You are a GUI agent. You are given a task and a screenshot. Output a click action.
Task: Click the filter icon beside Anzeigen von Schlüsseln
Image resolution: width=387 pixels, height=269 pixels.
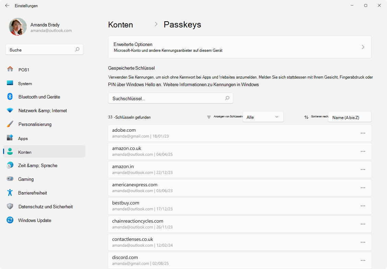coord(209,117)
